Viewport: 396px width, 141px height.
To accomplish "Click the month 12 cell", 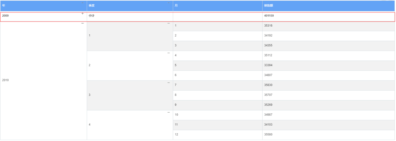I will tap(177, 134).
